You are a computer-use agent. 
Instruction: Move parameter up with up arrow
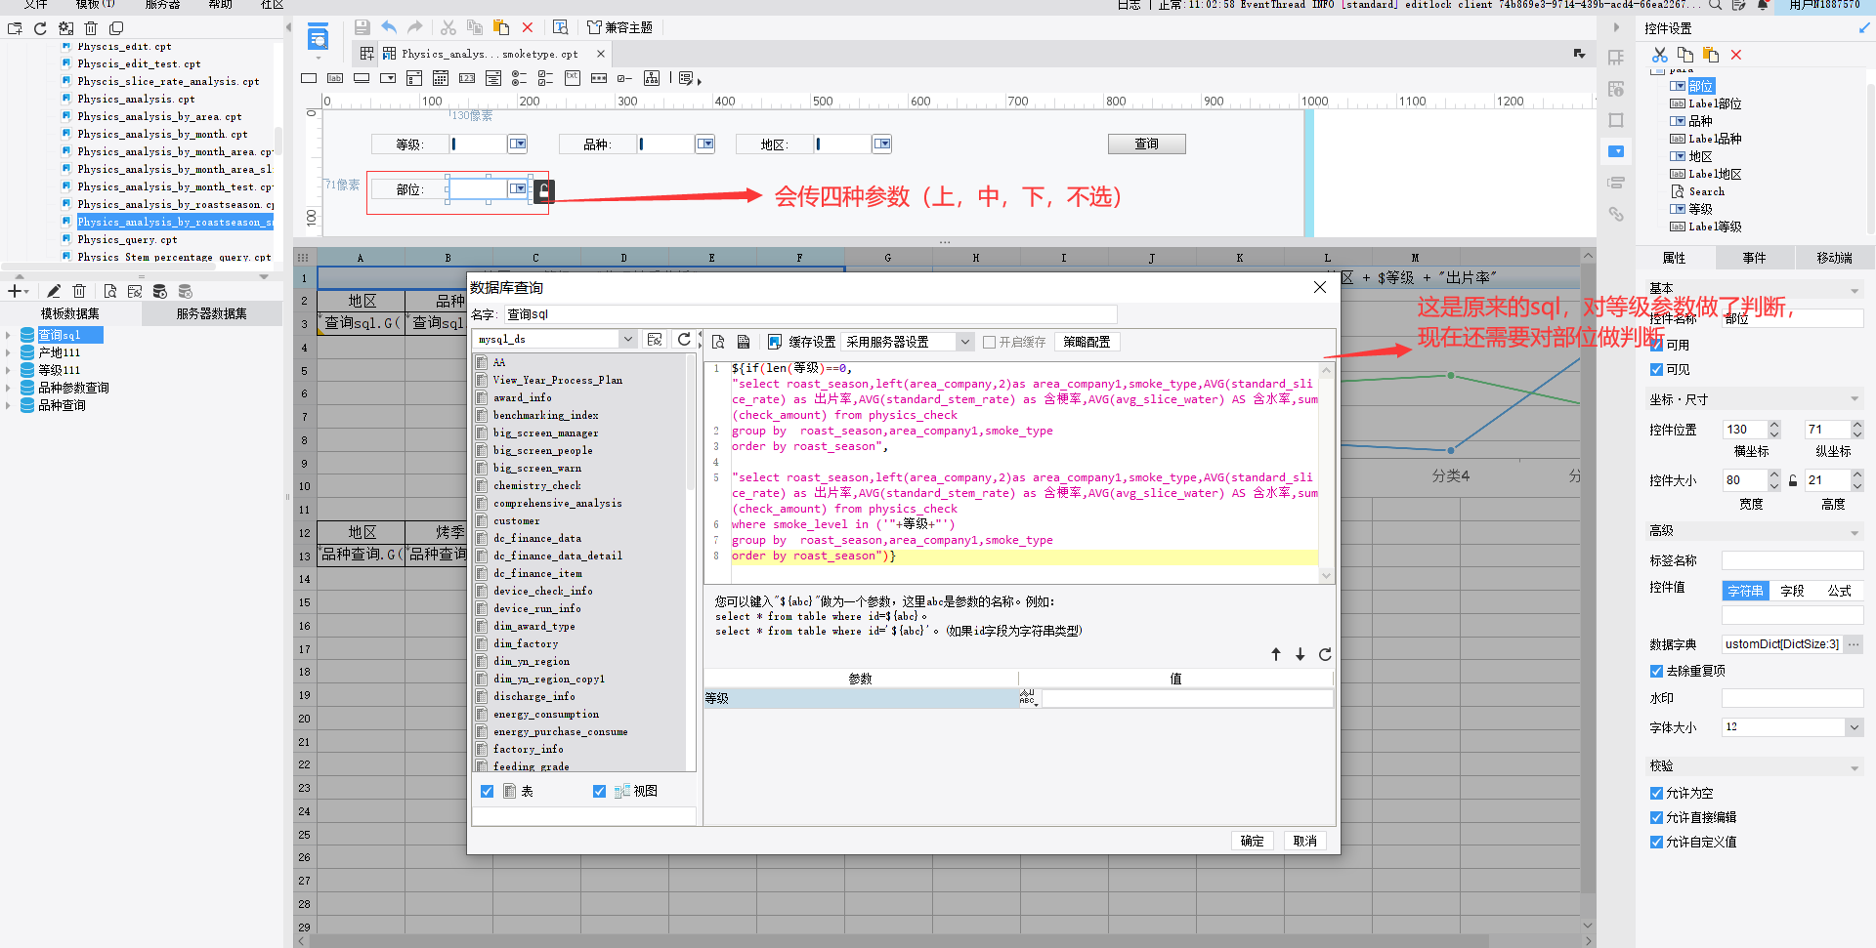(x=1276, y=654)
